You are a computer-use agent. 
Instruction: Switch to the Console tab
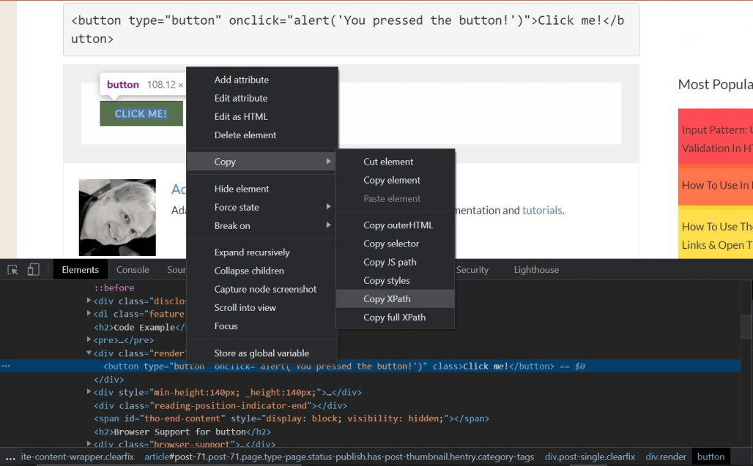133,269
